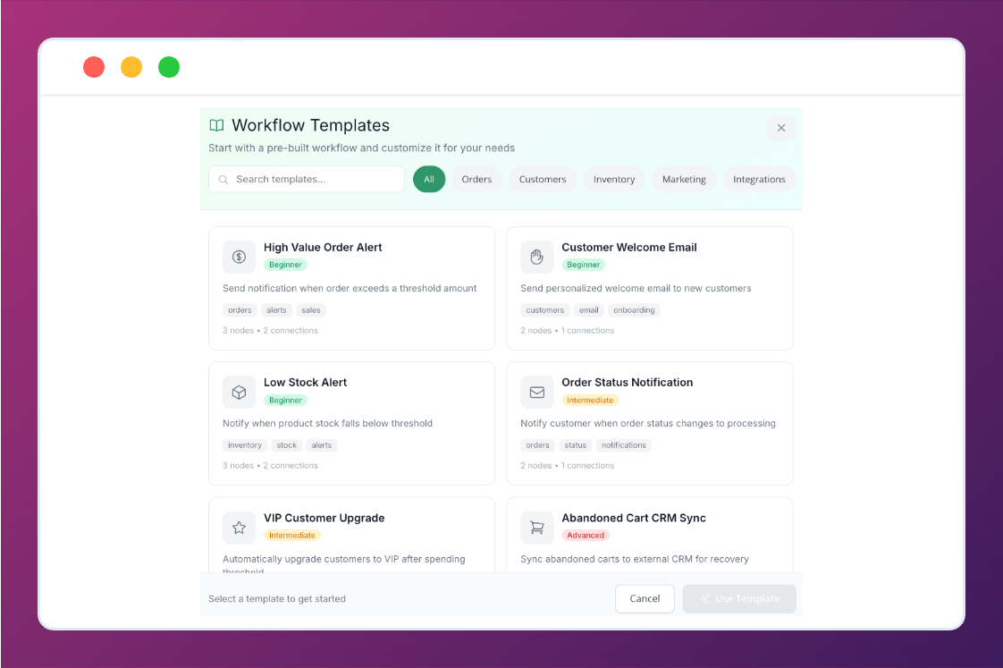The image size is (1003, 668).
Task: Click the Beginner badge on High Value Order Alert
Action: [285, 265]
